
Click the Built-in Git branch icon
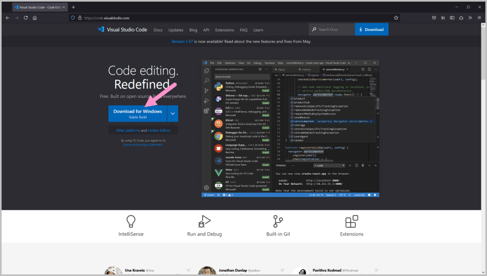tap(278, 222)
